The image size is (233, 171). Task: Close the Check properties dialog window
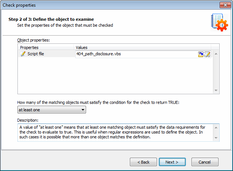click(x=225, y=5)
